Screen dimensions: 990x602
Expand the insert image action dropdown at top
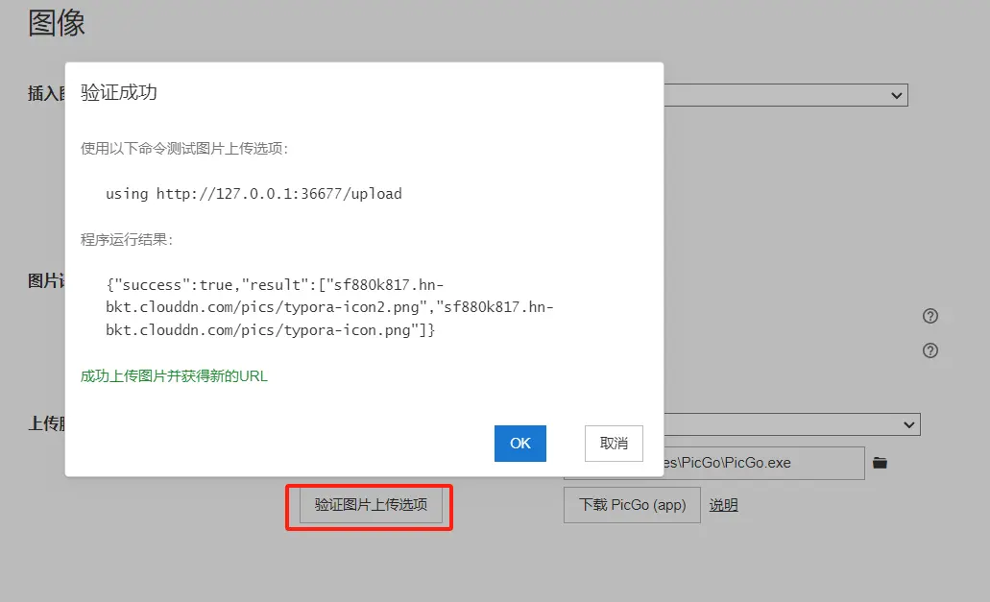click(785, 94)
